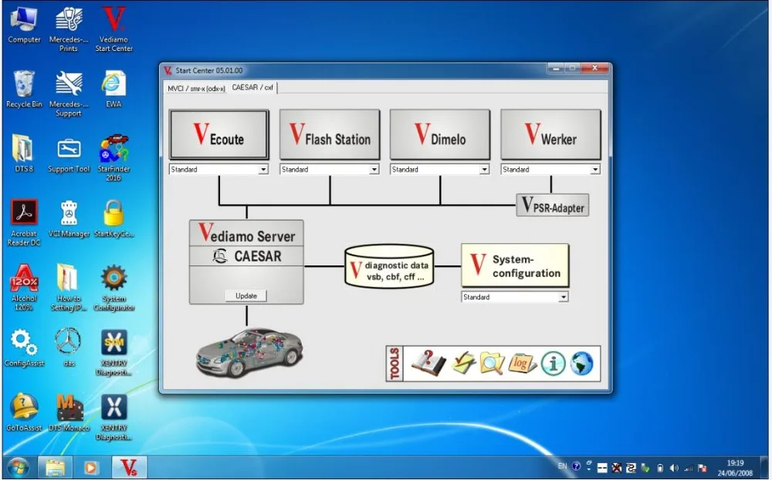This screenshot has width=772, height=480.
Task: Select the Recycle Bin icon
Action: 24,90
